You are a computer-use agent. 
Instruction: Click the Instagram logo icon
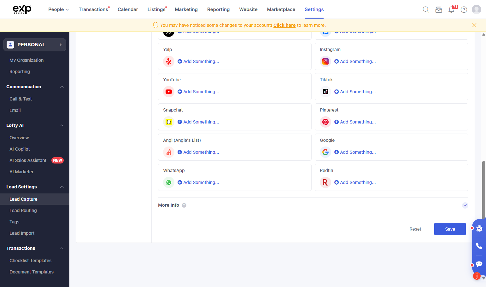[x=325, y=61]
